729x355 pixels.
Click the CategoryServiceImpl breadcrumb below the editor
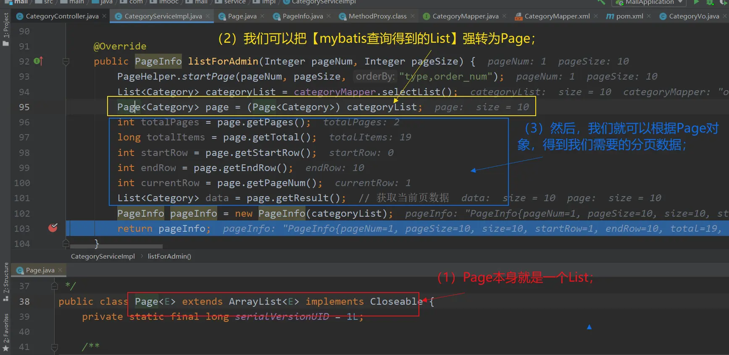coord(103,257)
